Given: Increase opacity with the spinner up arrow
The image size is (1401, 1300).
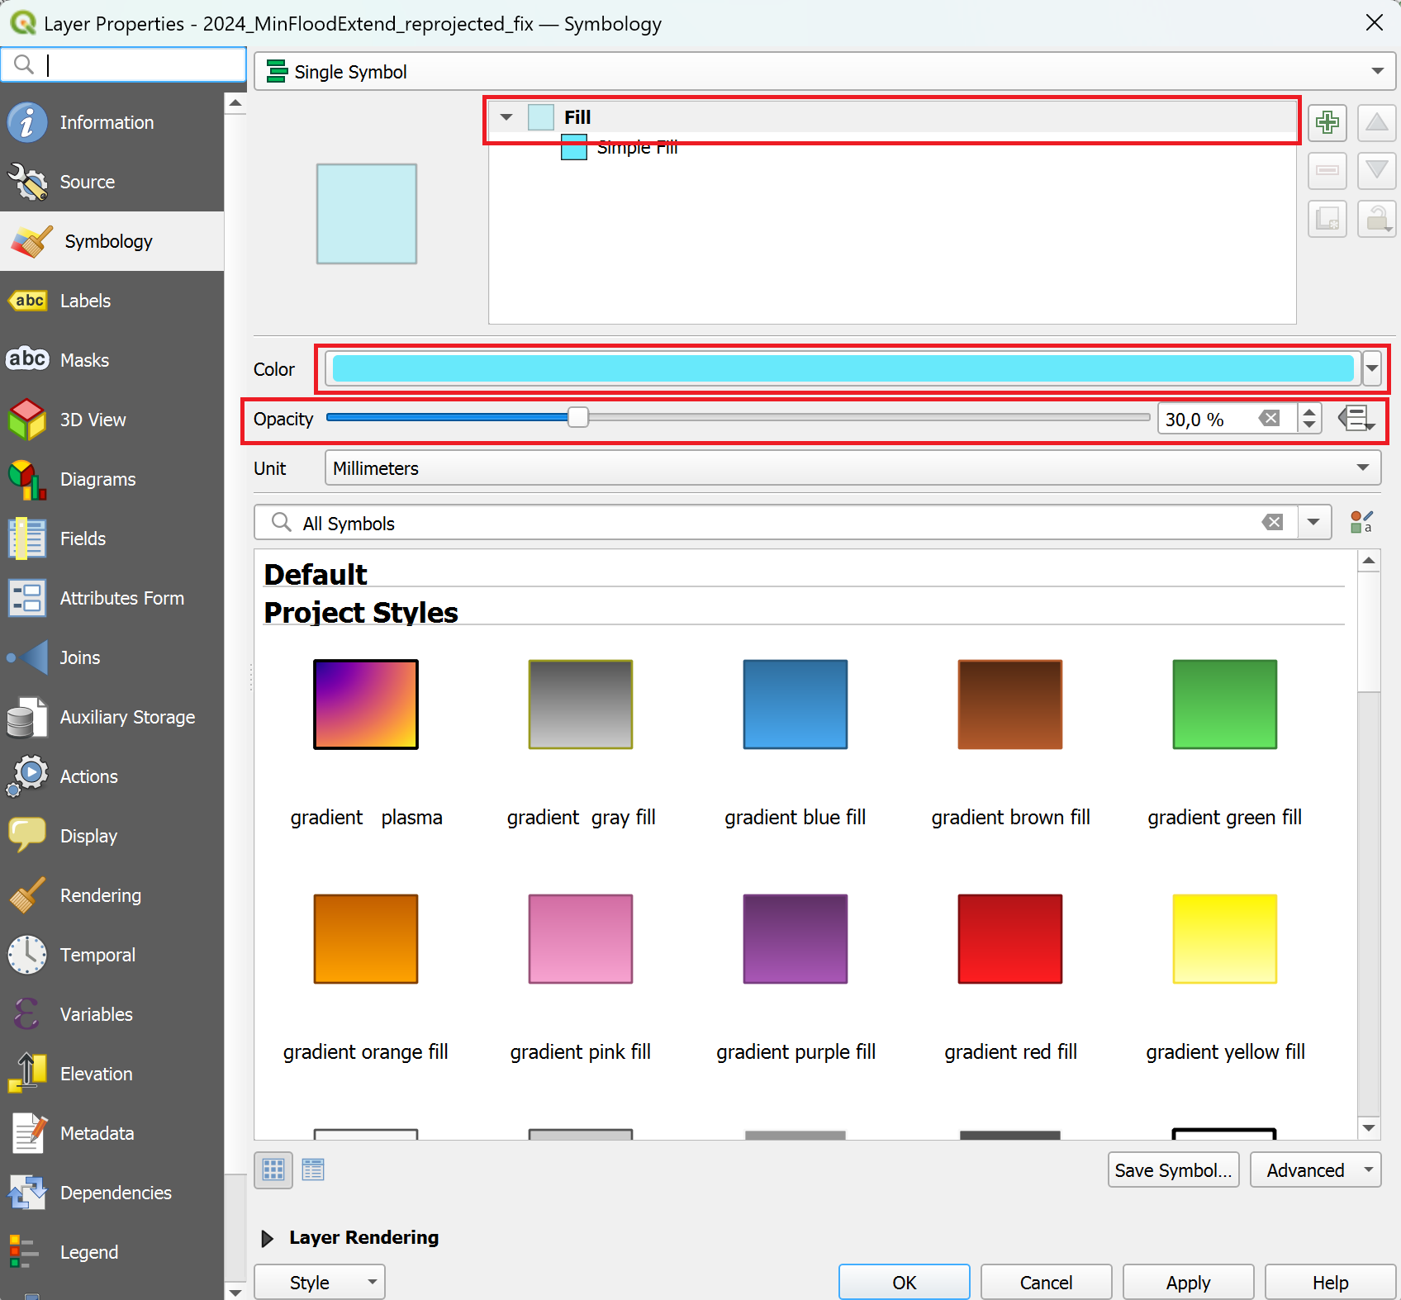Looking at the screenshot, I should [x=1309, y=411].
